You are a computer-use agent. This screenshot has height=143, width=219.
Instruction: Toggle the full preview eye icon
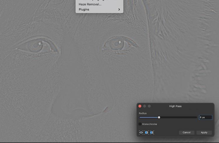pos(141,132)
